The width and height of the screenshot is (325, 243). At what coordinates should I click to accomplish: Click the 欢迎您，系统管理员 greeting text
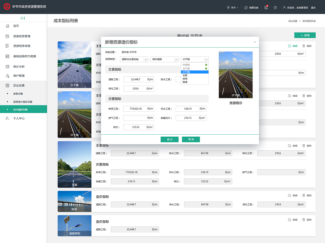[298, 8]
